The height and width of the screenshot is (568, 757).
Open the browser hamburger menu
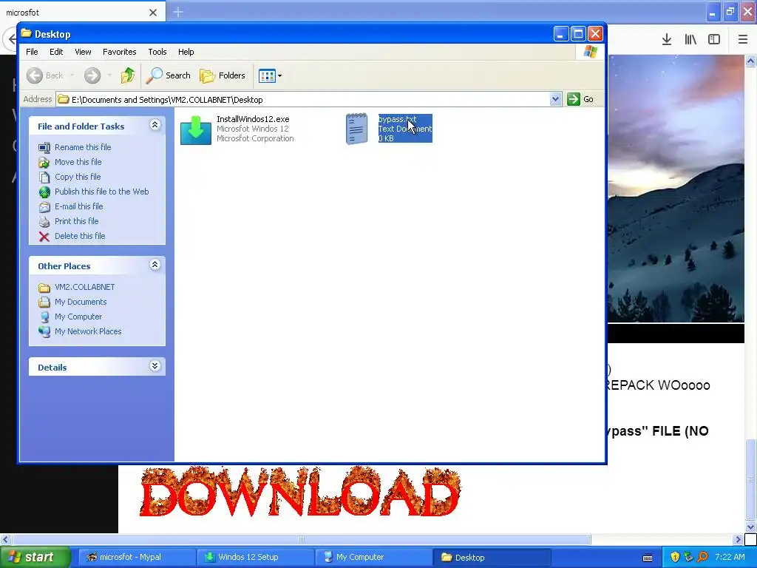(x=743, y=40)
